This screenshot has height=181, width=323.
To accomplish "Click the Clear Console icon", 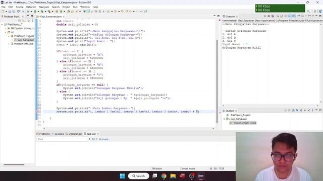I will click(278, 16).
